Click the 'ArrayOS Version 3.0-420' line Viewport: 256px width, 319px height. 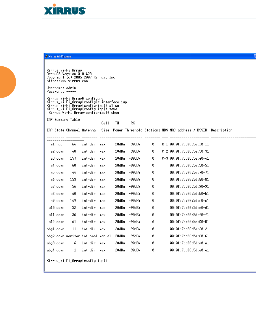coord(69,74)
